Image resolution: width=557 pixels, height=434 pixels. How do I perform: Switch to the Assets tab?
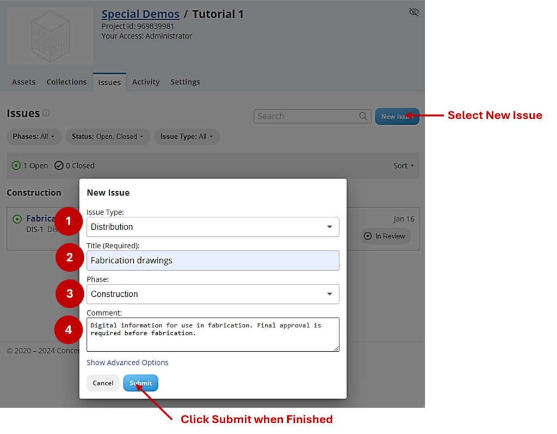pyautogui.click(x=23, y=82)
